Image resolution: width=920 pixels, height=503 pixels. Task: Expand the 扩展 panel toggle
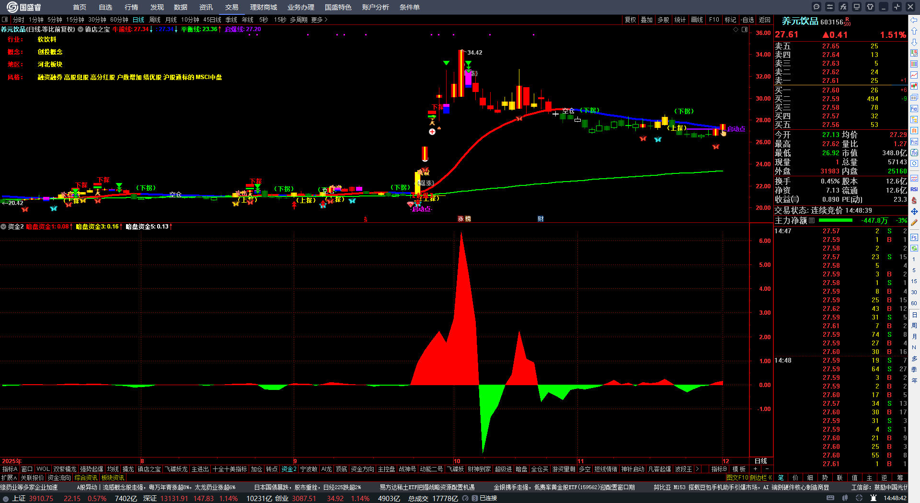(9, 478)
